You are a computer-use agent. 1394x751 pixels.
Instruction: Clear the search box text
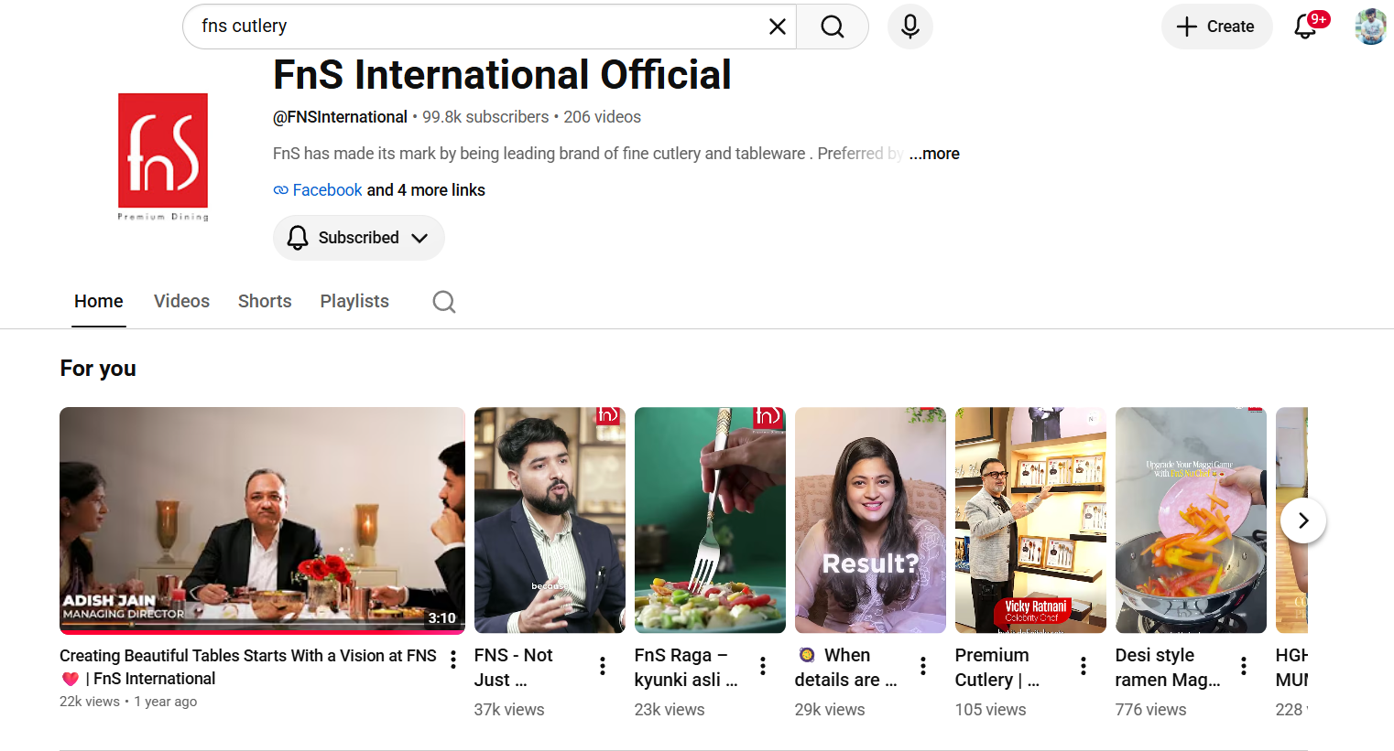(x=777, y=27)
